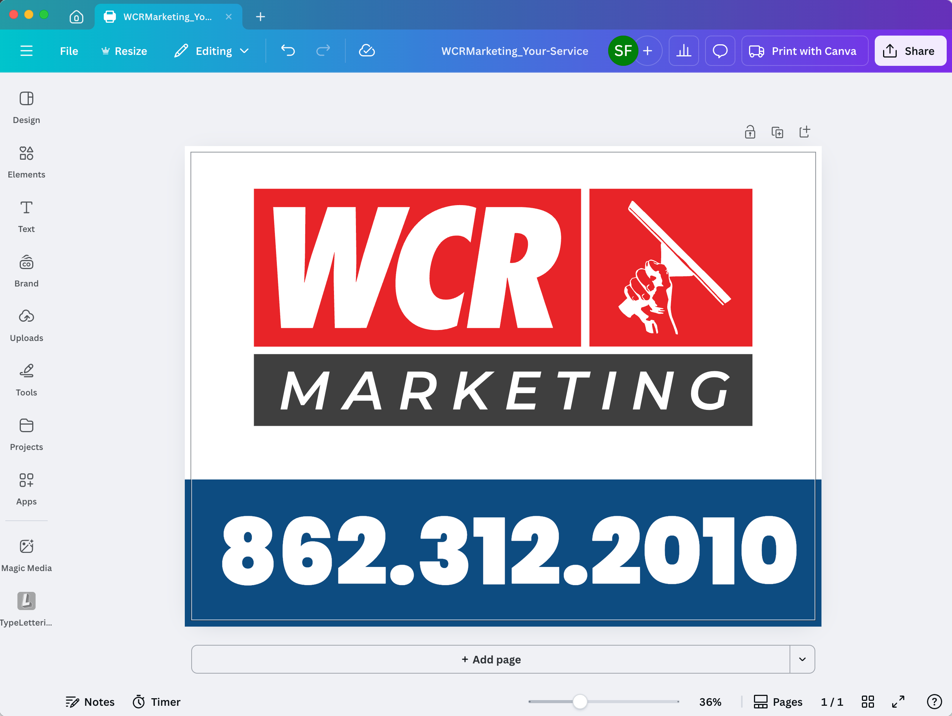Open the comments icon in toolbar

pyautogui.click(x=719, y=50)
